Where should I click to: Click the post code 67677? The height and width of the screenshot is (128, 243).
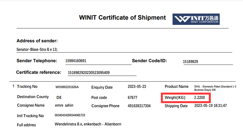[x=132, y=98]
